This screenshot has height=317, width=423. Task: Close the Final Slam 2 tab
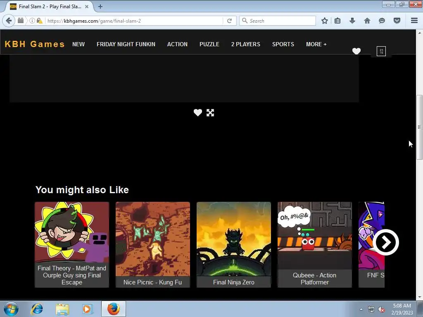(x=87, y=7)
